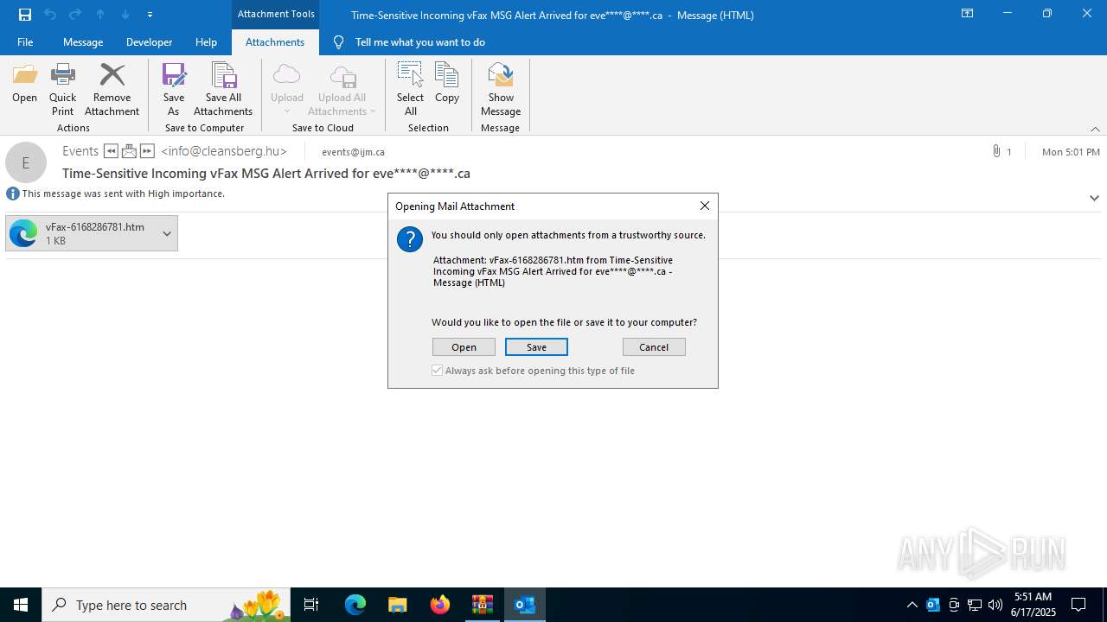The width and height of the screenshot is (1107, 622).
Task: Click the Select All icon
Action: tap(410, 75)
